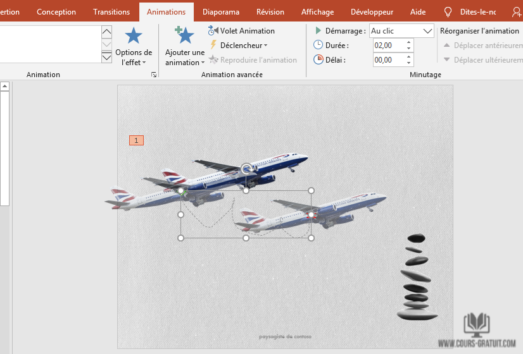This screenshot has width=523, height=354.
Task: Decrease the Délai value with down arrow
Action: coord(408,63)
